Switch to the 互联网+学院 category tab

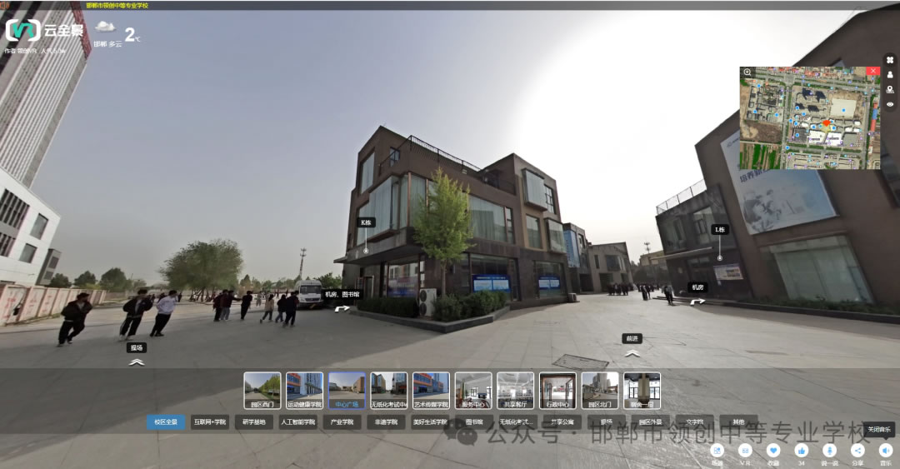coord(210,422)
